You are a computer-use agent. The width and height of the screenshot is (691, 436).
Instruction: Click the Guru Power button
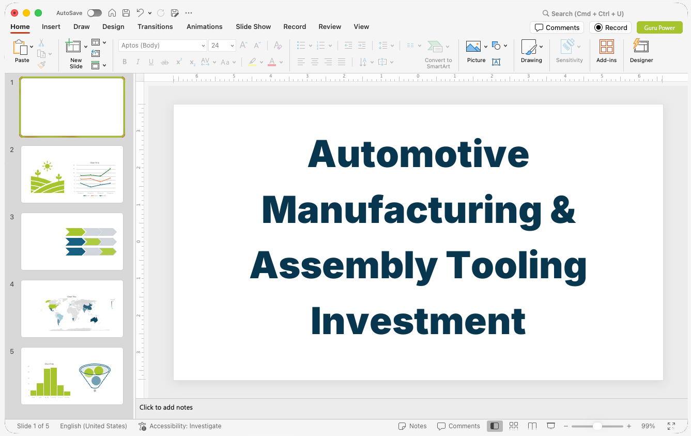click(x=659, y=27)
